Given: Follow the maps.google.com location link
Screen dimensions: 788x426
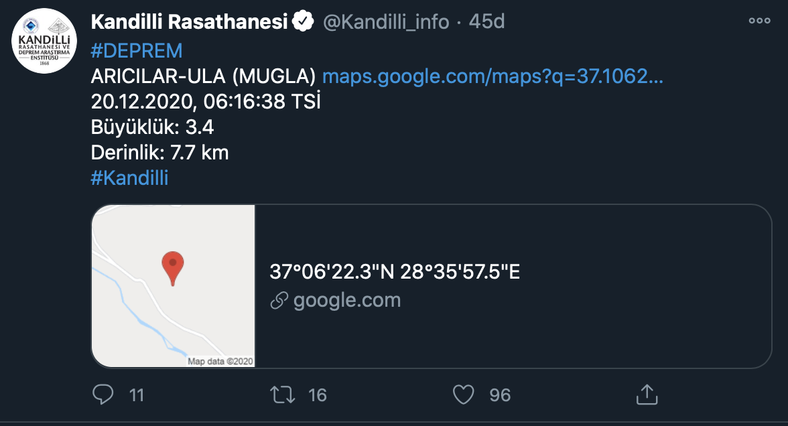Looking at the screenshot, I should pos(492,77).
